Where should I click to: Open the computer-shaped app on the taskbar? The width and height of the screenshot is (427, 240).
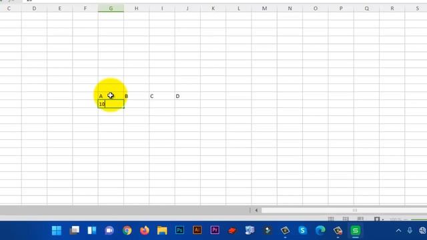pyautogui.click(x=250, y=231)
